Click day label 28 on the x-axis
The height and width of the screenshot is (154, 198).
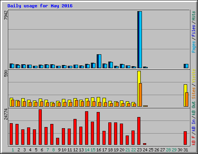[x=168, y=150]
